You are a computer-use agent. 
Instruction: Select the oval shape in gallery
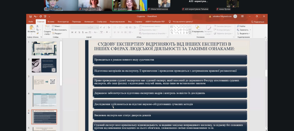[184, 27]
